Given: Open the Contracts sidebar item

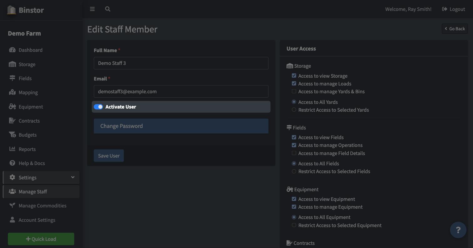Looking at the screenshot, I should tap(41, 121).
